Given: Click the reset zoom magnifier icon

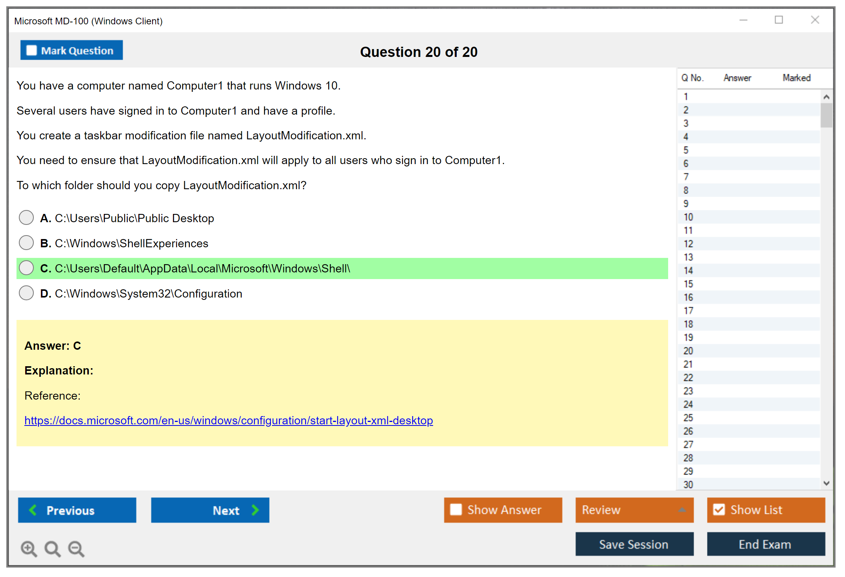Looking at the screenshot, I should [x=52, y=548].
